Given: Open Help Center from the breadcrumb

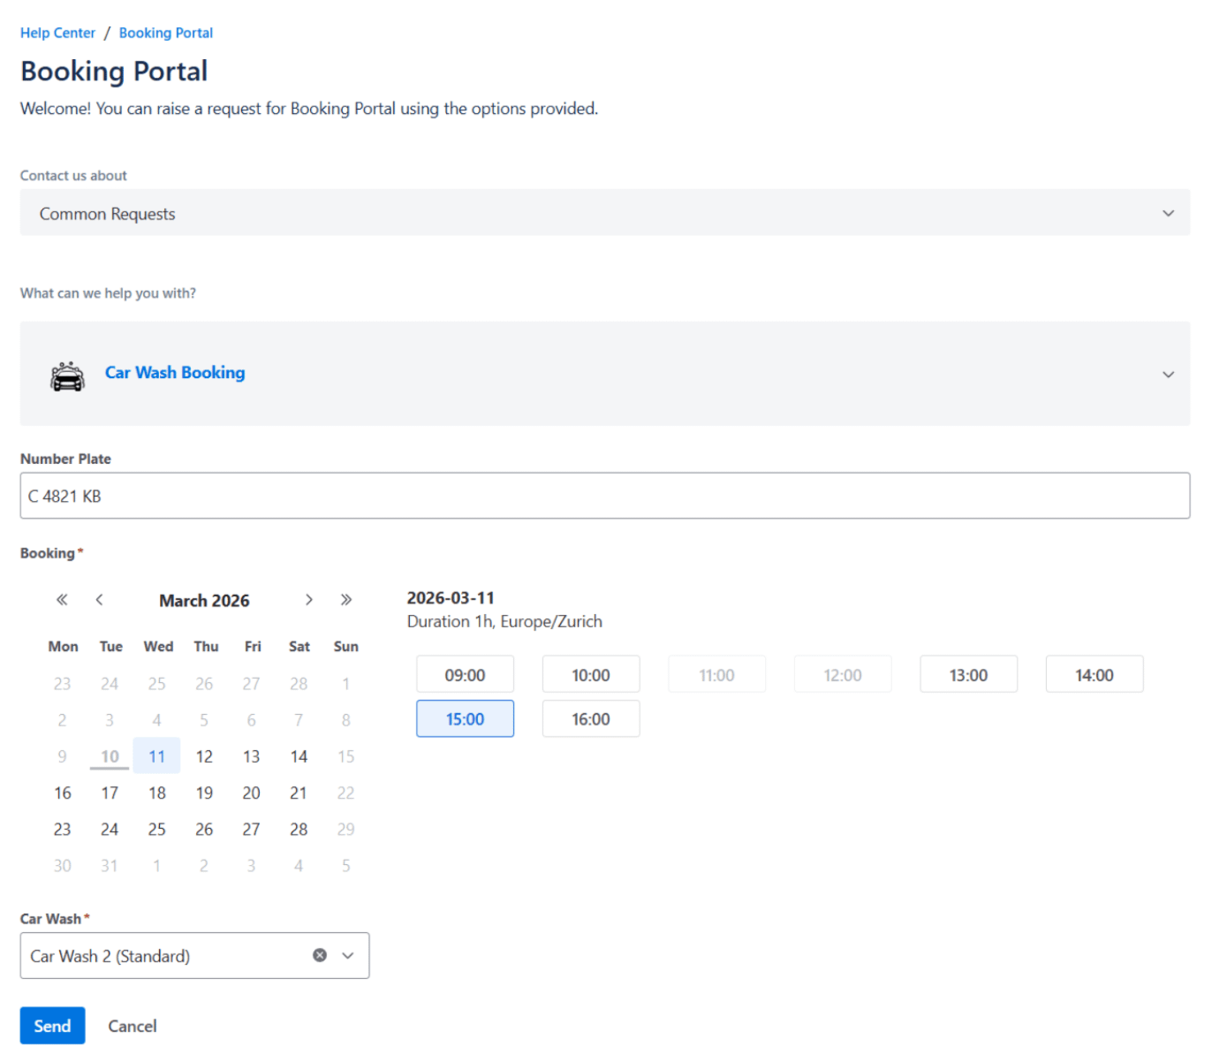Looking at the screenshot, I should pos(57,33).
